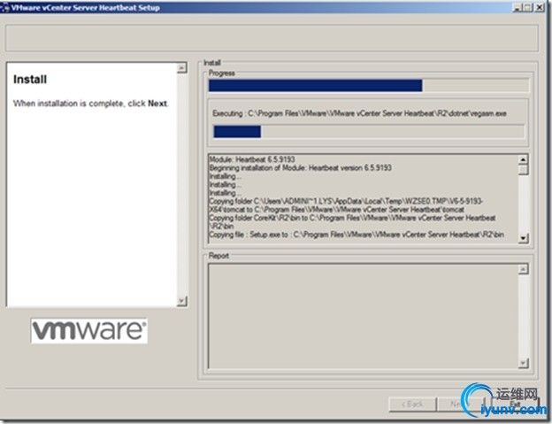Click 'Copying folder CoreKit' log line
Screen dimensions: 552x424
[352, 222]
